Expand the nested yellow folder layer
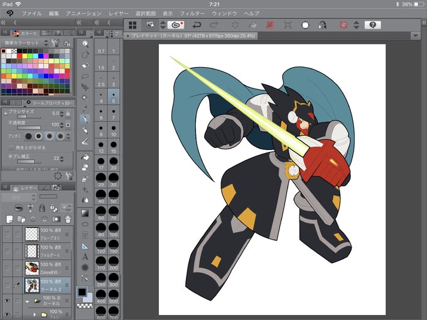 (35, 314)
